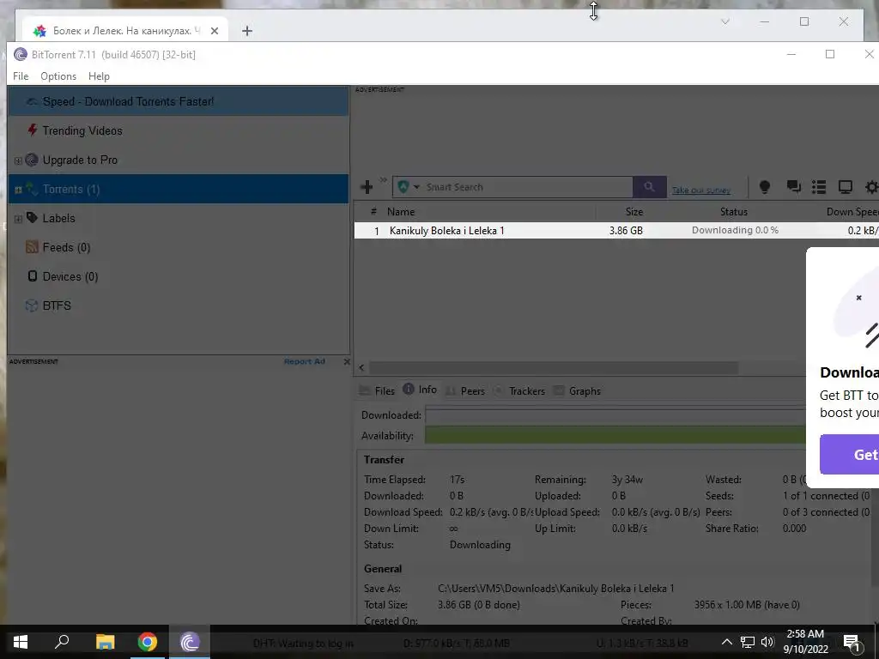Image resolution: width=879 pixels, height=659 pixels.
Task: Click the remote monitor icon in toolbar
Action: 845,186
